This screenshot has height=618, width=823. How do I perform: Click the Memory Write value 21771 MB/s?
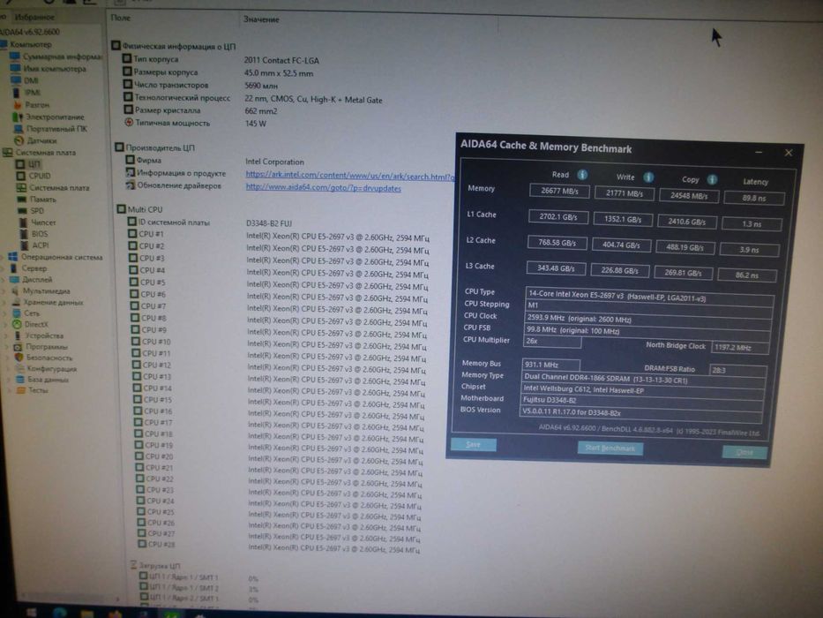(624, 193)
